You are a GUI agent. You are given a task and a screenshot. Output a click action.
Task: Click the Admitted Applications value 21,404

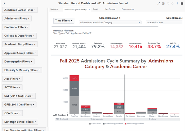pos(79,47)
